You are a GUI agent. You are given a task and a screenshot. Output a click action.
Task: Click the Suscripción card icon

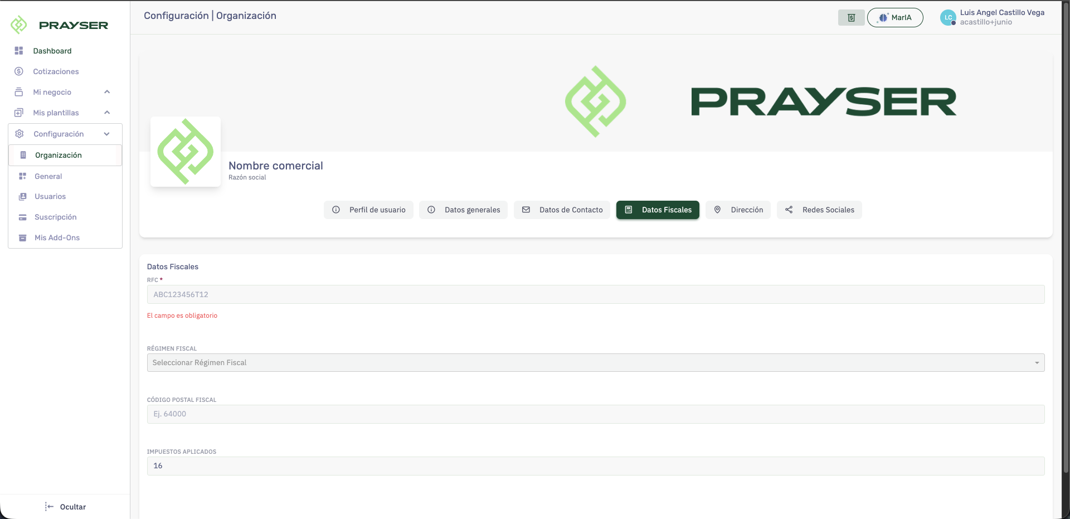pyautogui.click(x=23, y=217)
